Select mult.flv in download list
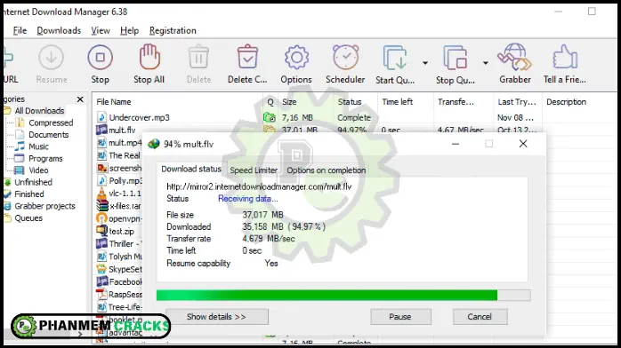 point(122,130)
